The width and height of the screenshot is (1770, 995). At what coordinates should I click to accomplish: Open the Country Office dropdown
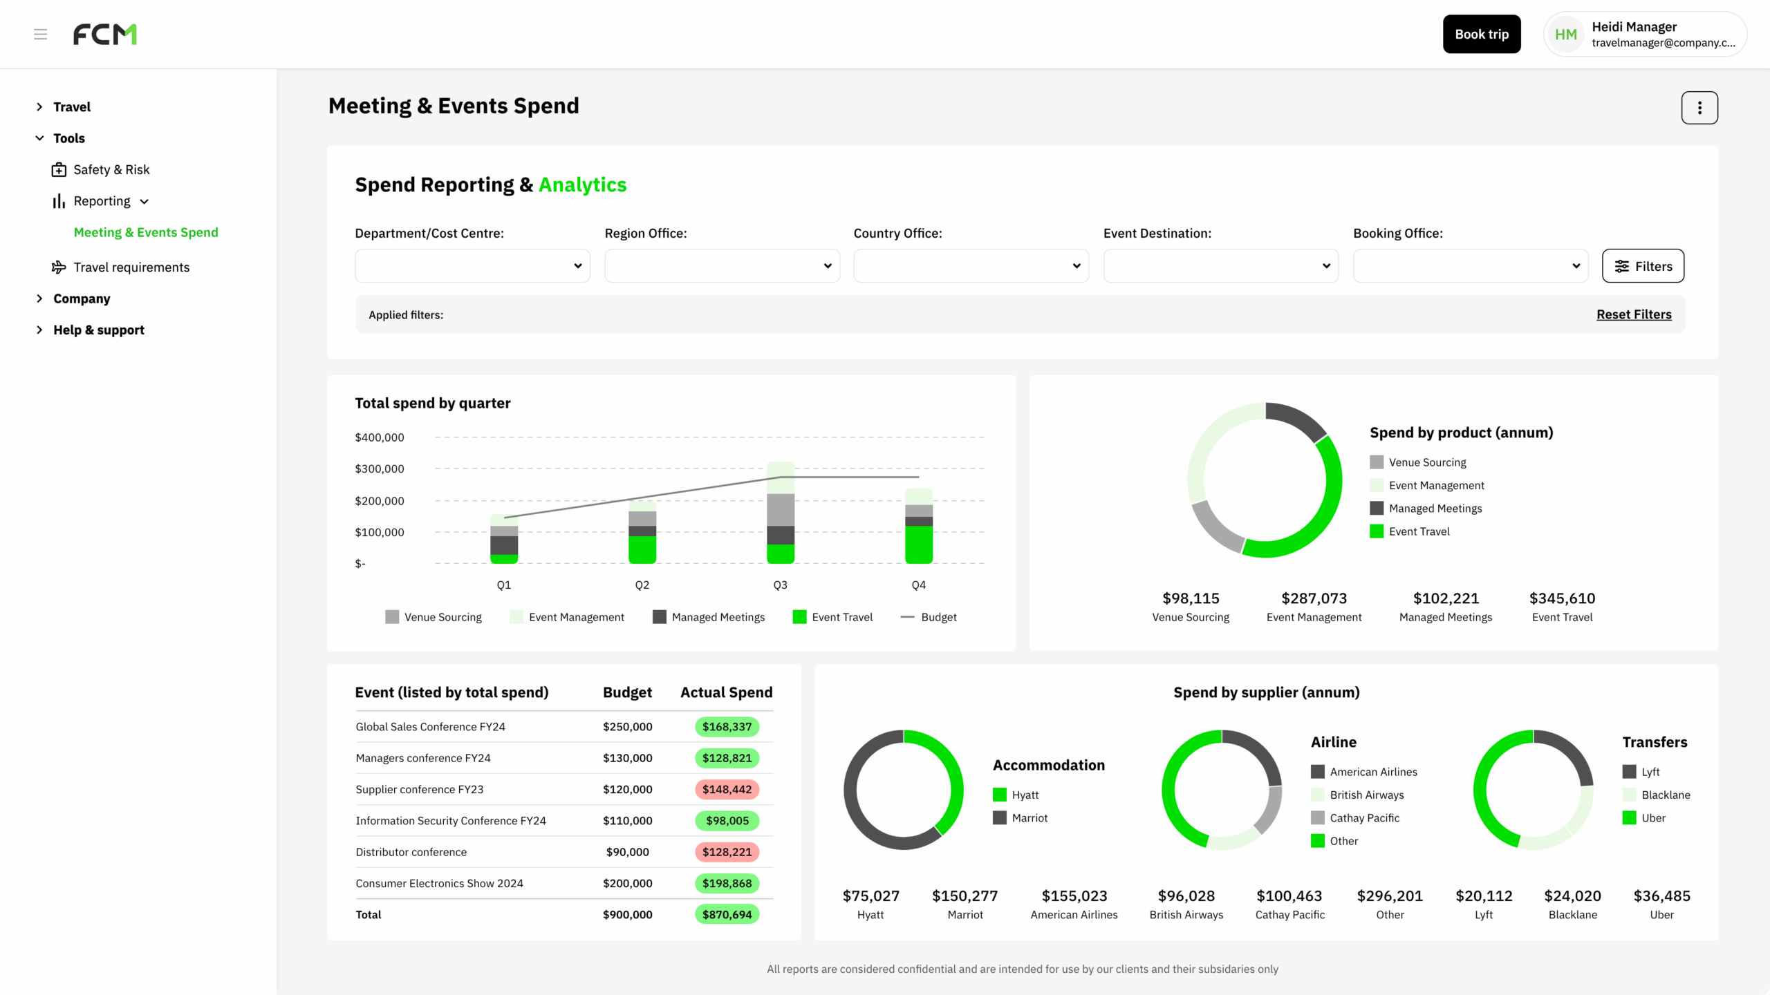971,266
